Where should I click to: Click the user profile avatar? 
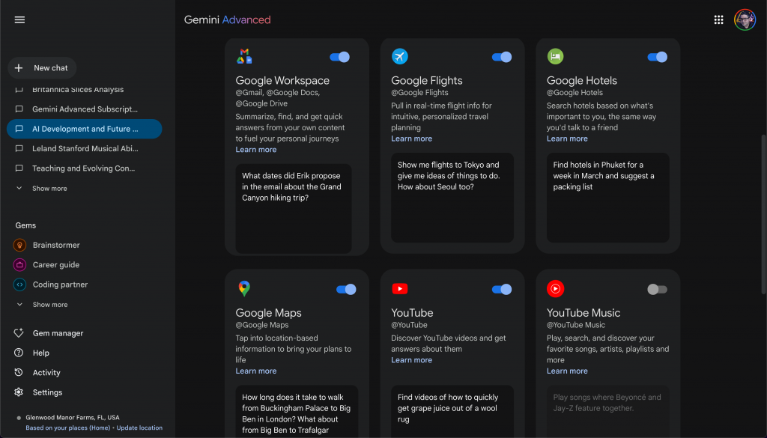(745, 19)
